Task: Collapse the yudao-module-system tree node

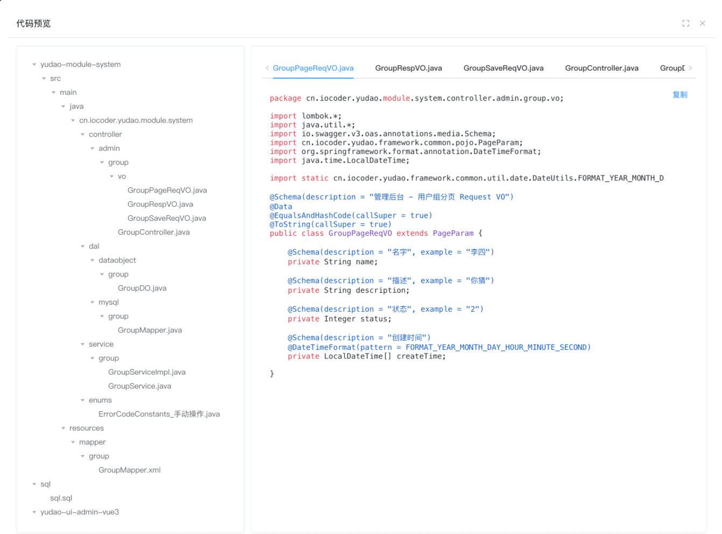Action: point(34,65)
